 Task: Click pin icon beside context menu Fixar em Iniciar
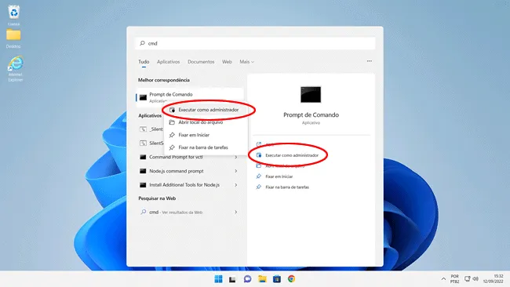click(172, 135)
